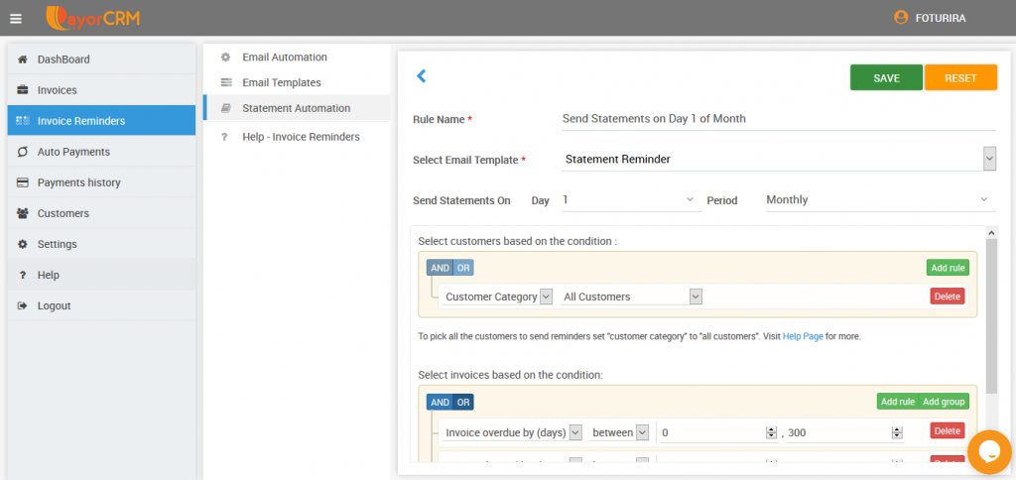Open the All Customers dropdown
Viewport: 1016px width, 480px height.
tap(632, 297)
